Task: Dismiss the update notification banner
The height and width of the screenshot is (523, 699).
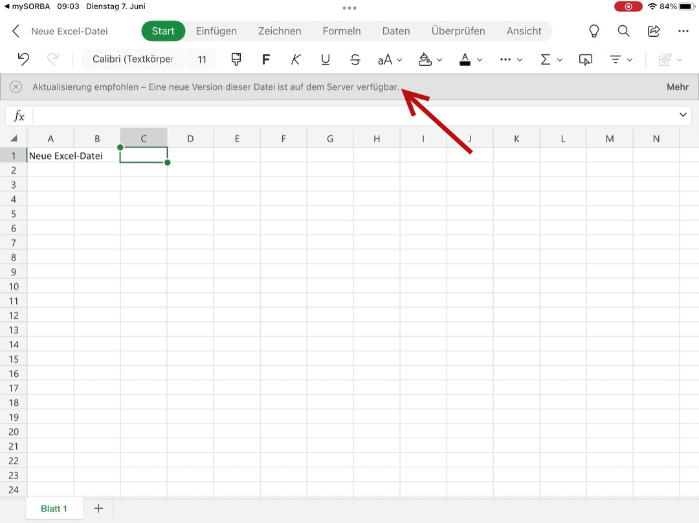Action: (x=16, y=87)
